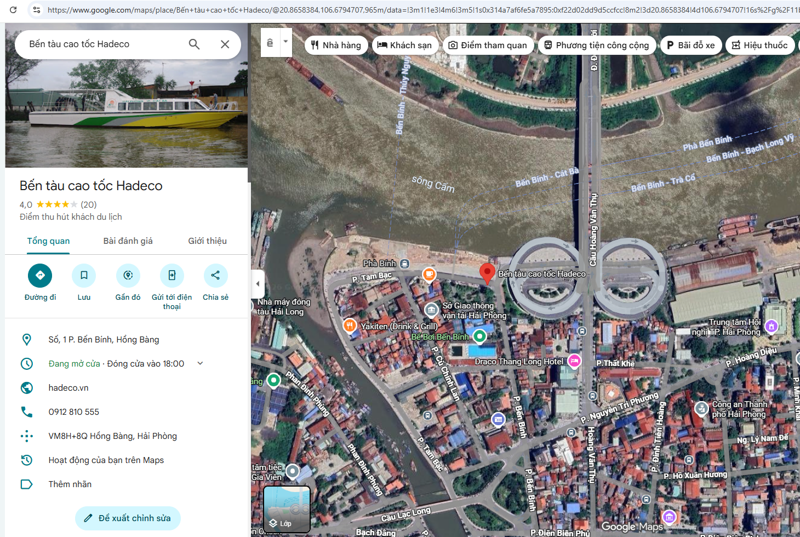Open the Giới thiệu tab

[207, 241]
